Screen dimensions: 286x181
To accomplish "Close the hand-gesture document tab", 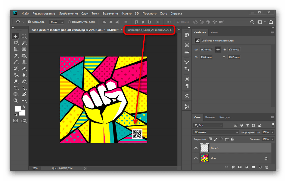I will click(x=122, y=30).
